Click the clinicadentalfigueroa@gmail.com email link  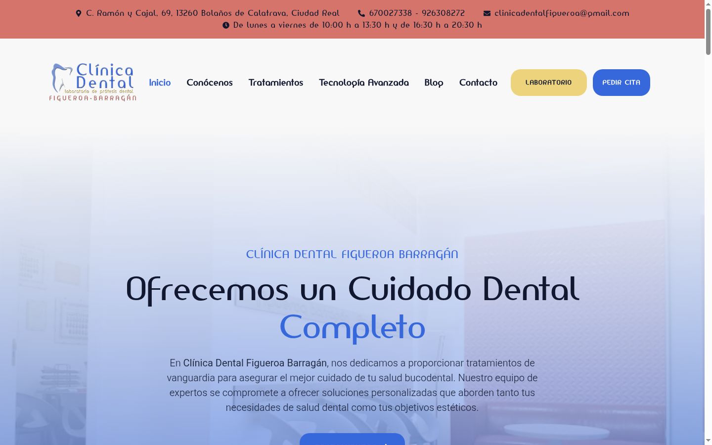tap(562, 13)
